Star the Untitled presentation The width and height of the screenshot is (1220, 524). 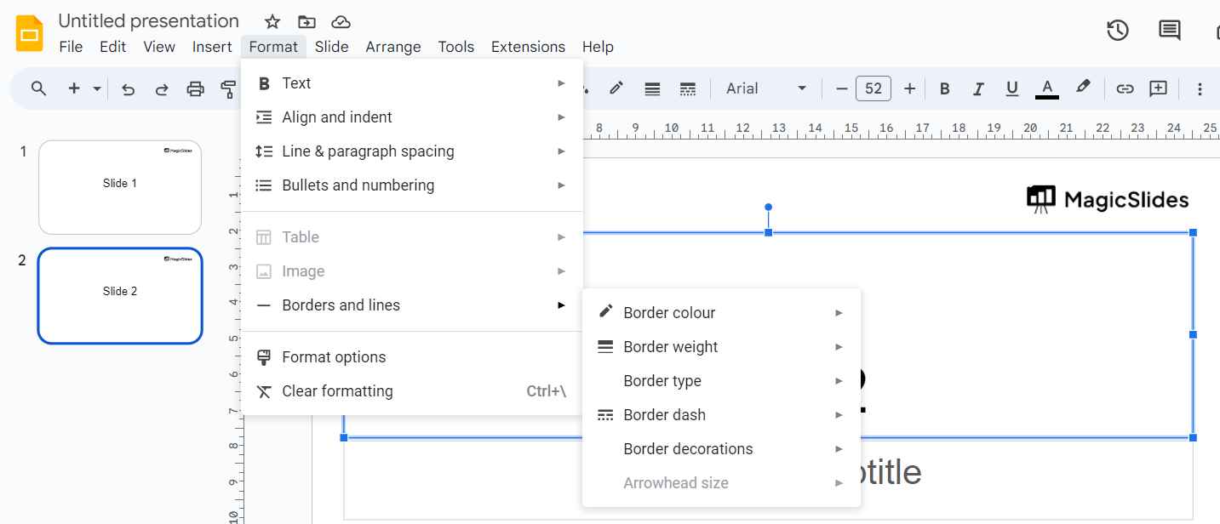click(x=272, y=22)
